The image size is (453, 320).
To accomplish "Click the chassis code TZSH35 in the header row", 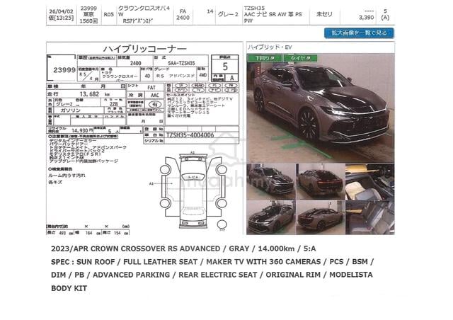I will (x=254, y=8).
